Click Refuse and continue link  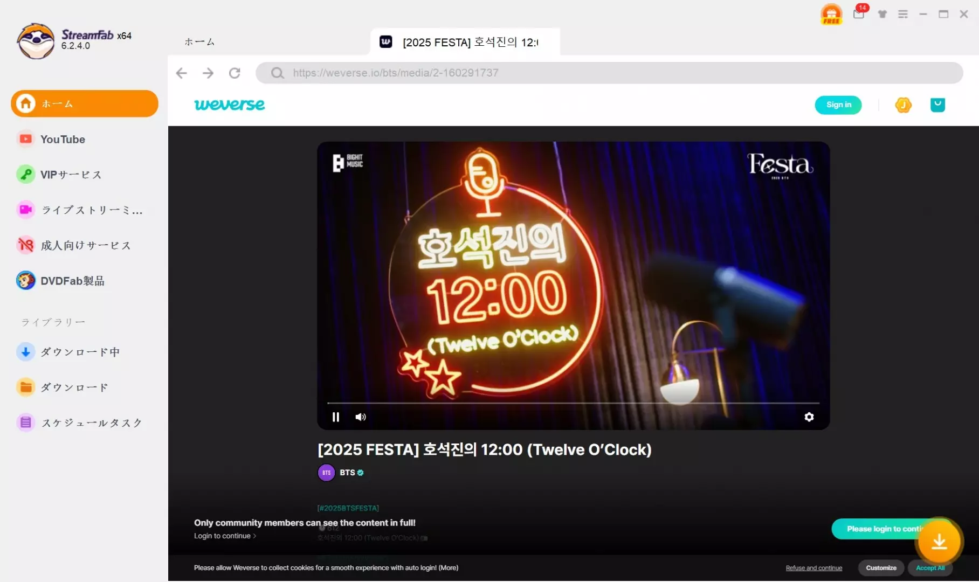[814, 568]
